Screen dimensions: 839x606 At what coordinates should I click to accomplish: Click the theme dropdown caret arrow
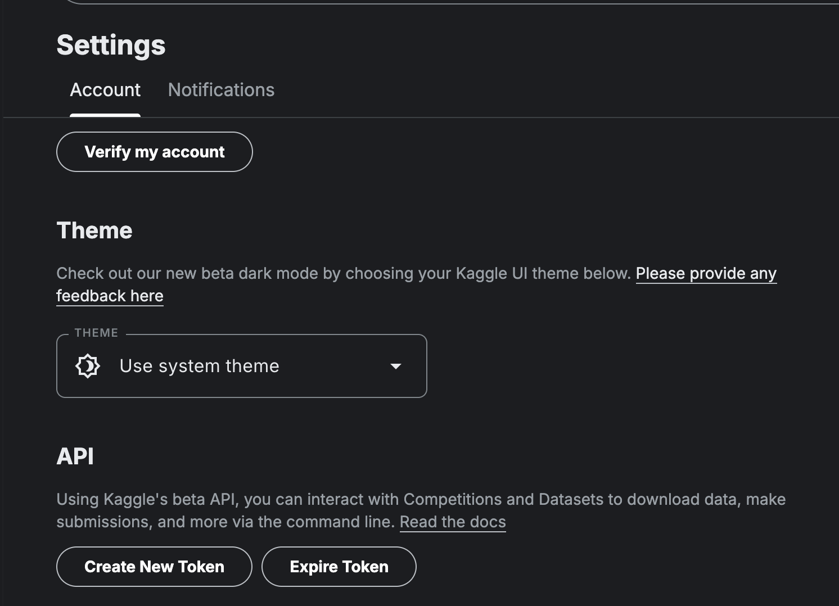tap(396, 367)
